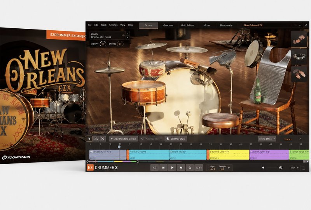Select the scissors cut tool
Viewport: 311px width, 210px height.
(96, 139)
